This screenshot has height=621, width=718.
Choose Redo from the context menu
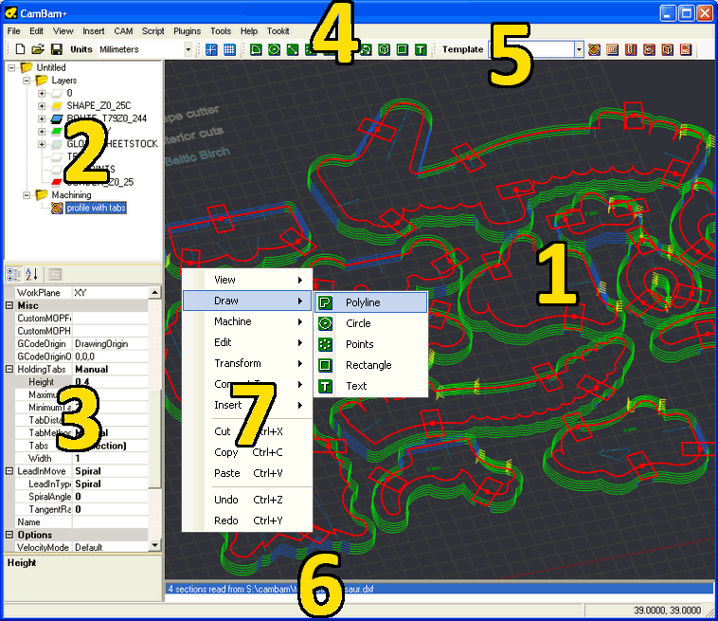[247, 521]
